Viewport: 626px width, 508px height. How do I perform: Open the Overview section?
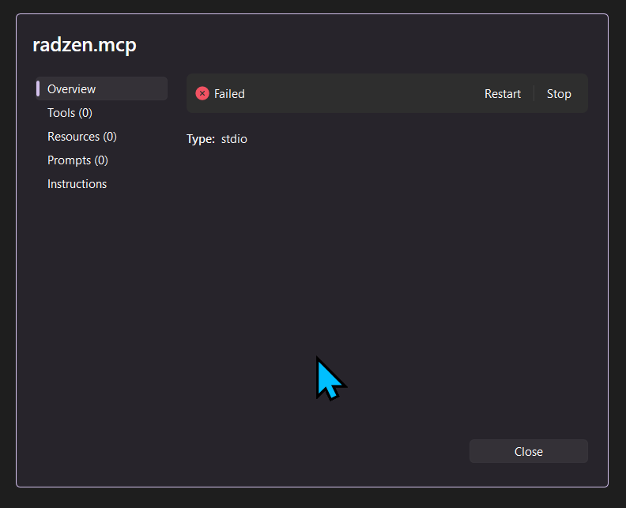point(72,89)
